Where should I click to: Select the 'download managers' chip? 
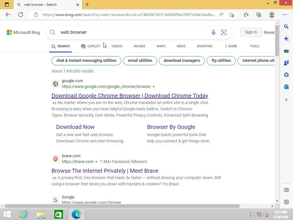(182, 61)
